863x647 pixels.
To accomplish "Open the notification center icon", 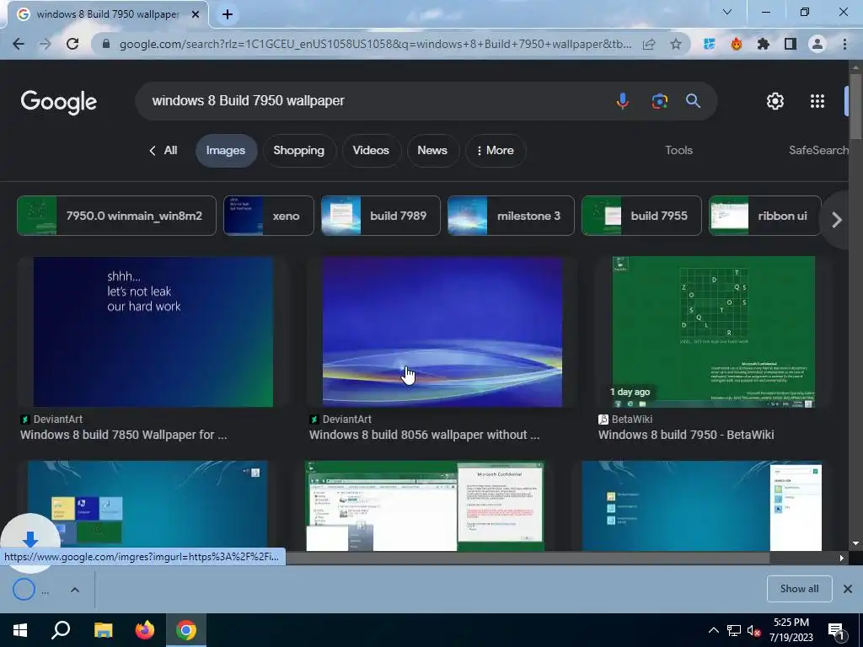I will (x=837, y=631).
